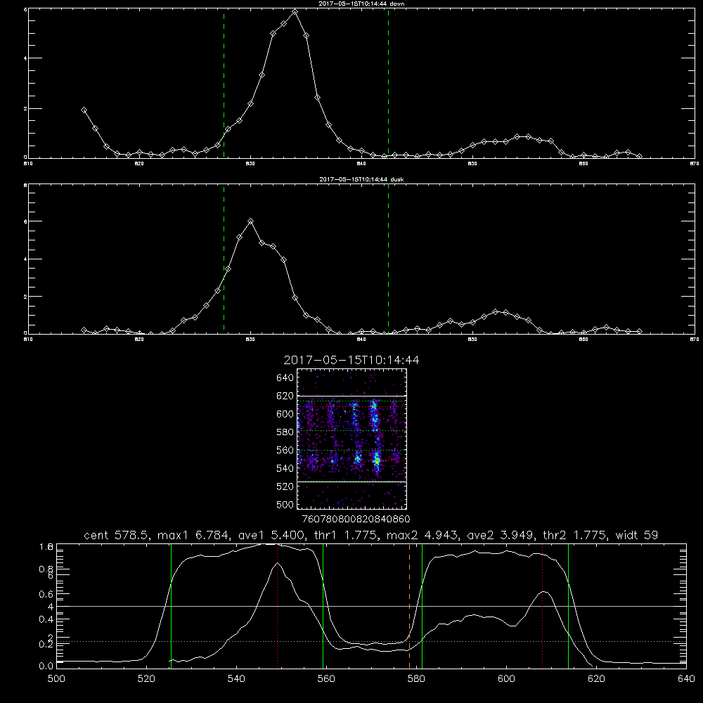Click the highest peak diamond marker in dusk plot
Screen dimensions: 703x703
click(251, 221)
